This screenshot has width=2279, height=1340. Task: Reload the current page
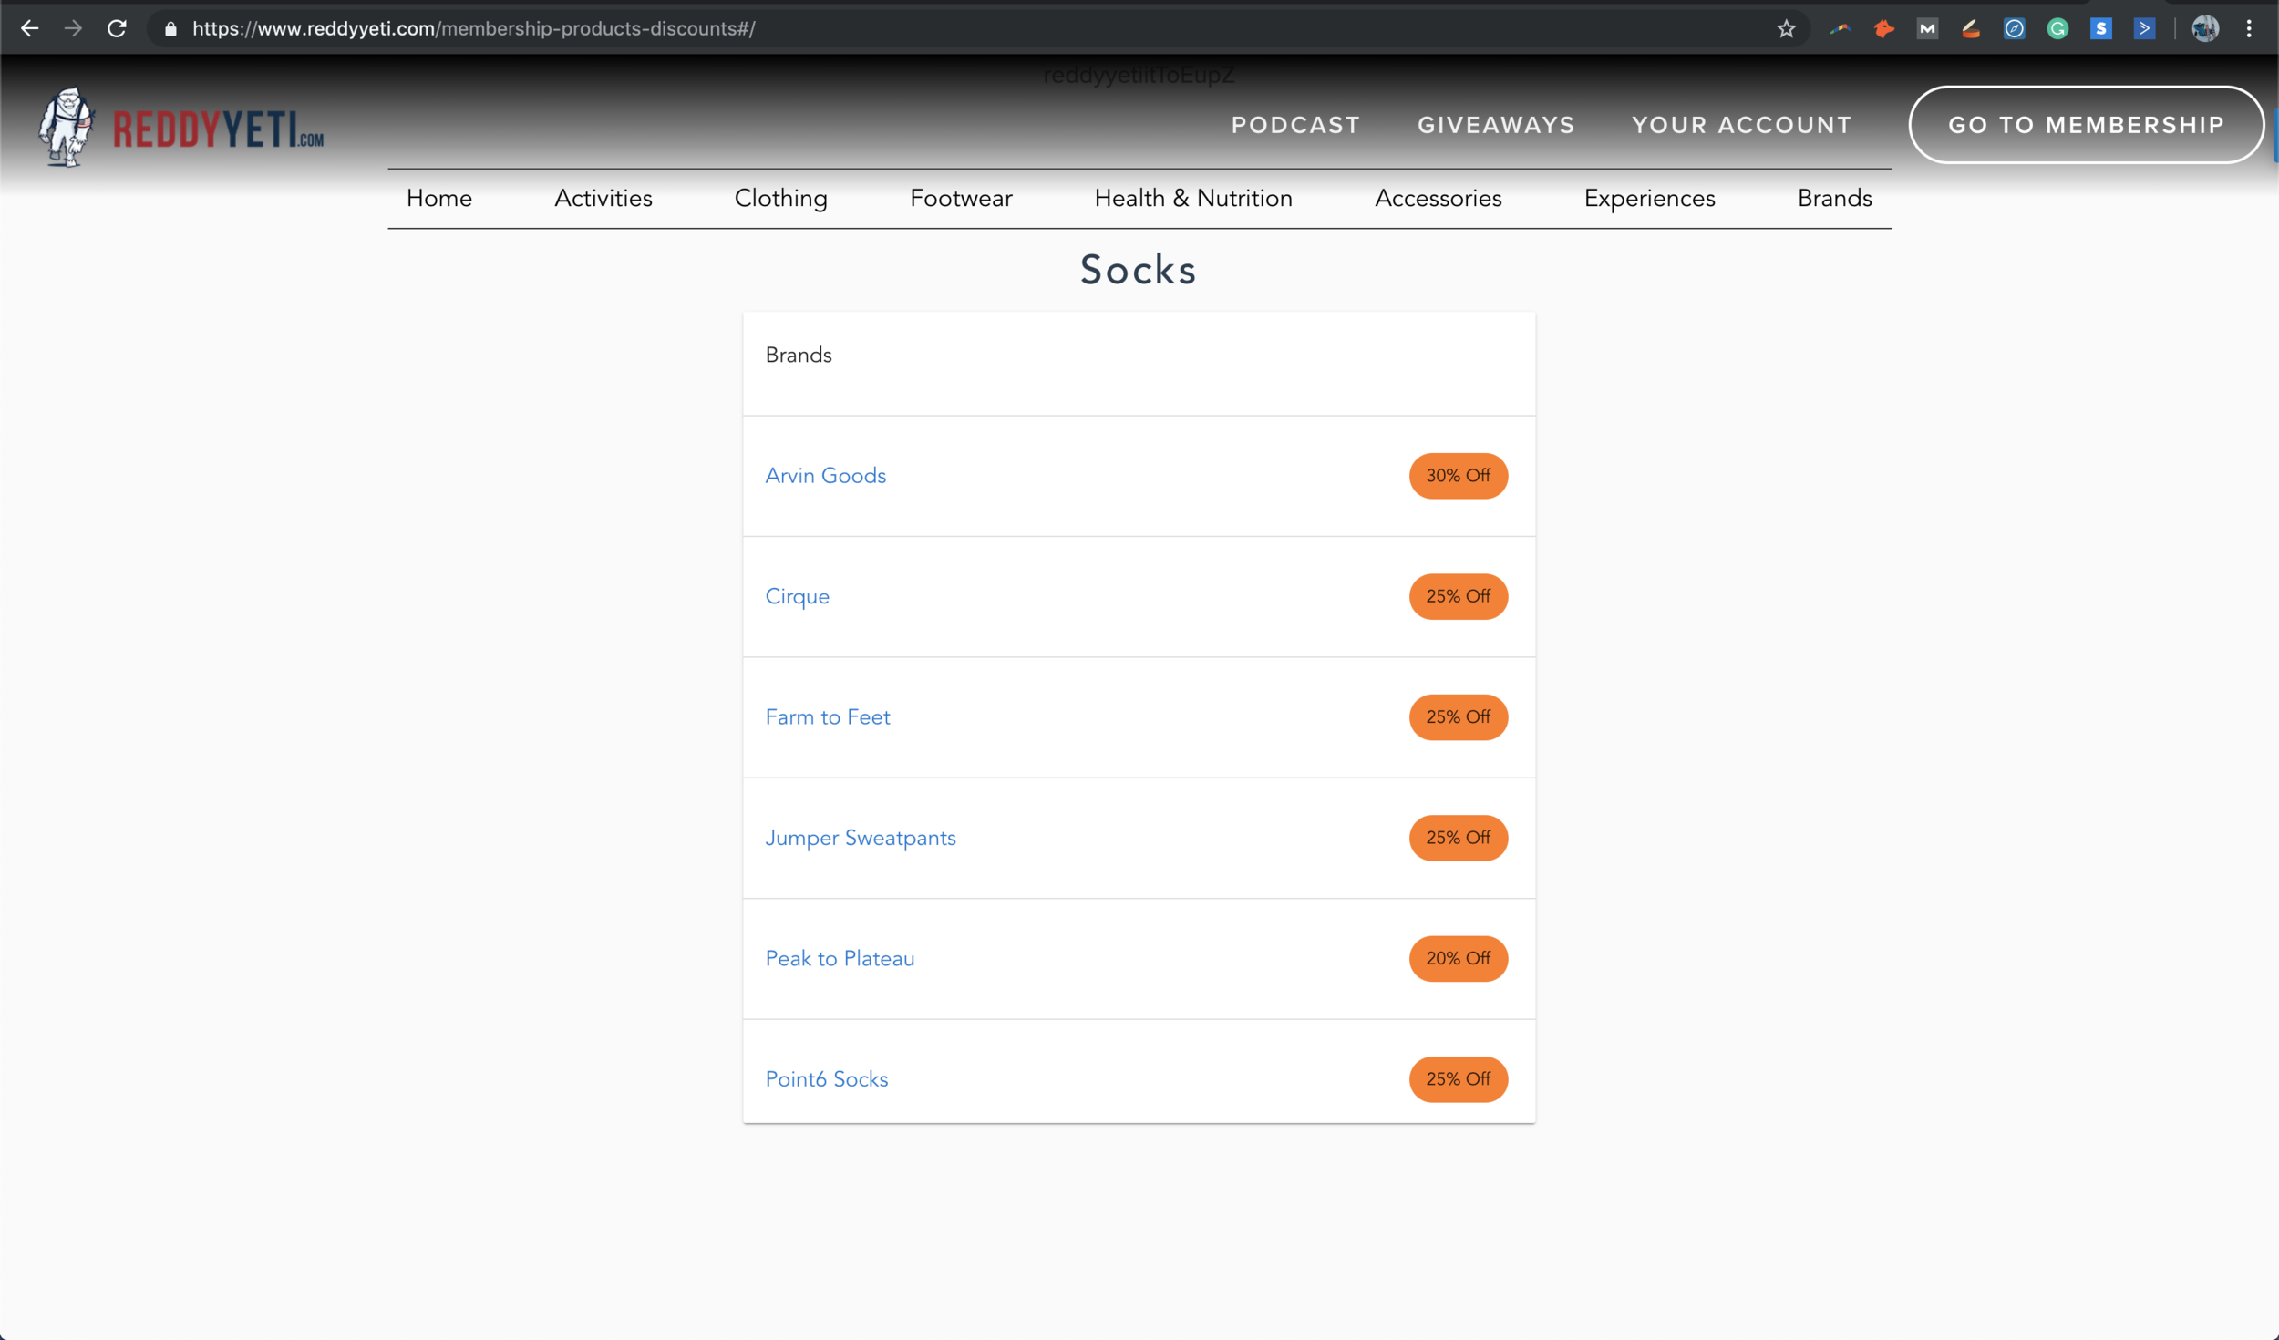(x=117, y=28)
